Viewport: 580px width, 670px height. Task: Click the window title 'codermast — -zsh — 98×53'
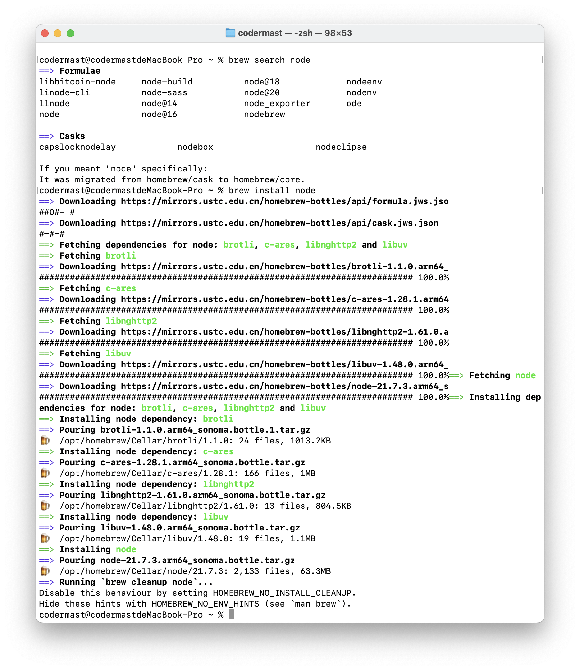pyautogui.click(x=295, y=33)
